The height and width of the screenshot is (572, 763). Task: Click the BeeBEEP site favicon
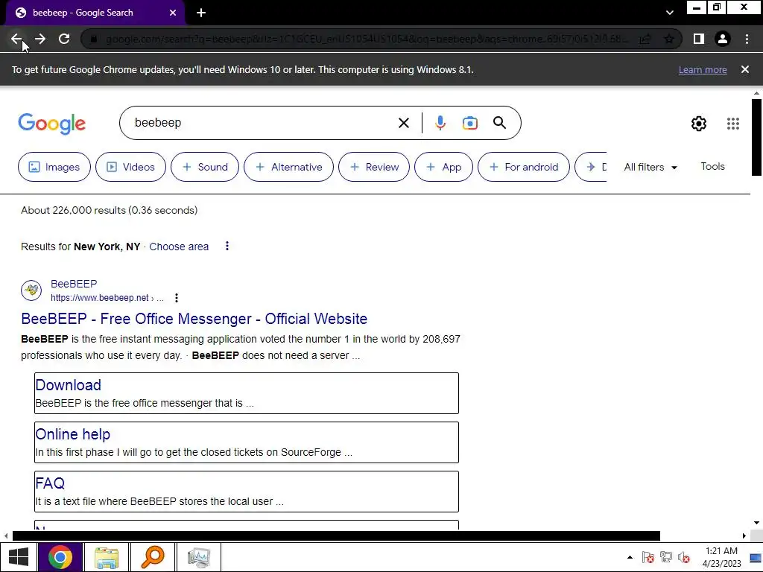point(31,290)
